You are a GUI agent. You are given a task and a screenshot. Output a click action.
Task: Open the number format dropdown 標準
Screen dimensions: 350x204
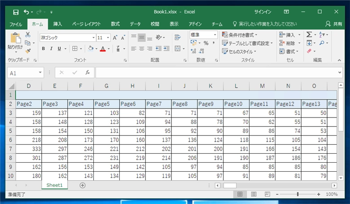(215, 35)
